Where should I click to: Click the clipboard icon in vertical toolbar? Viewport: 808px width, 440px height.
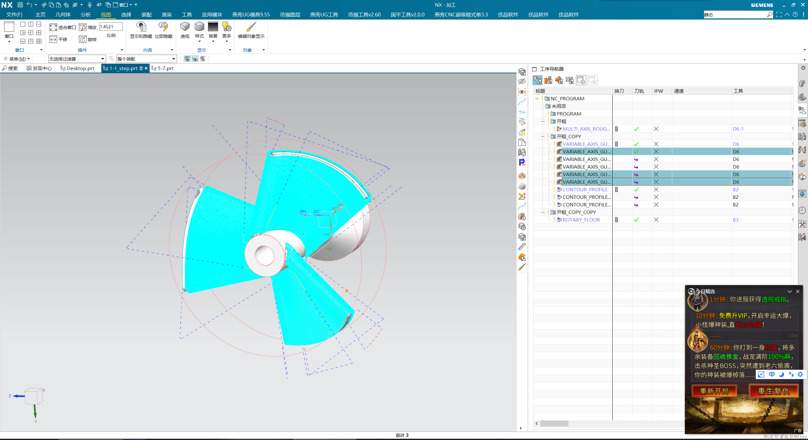(522, 142)
